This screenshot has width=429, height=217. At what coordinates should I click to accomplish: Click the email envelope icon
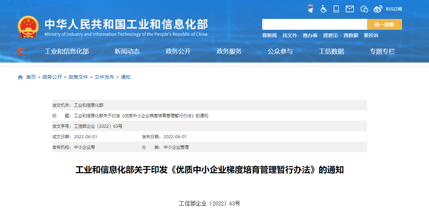pos(350,9)
